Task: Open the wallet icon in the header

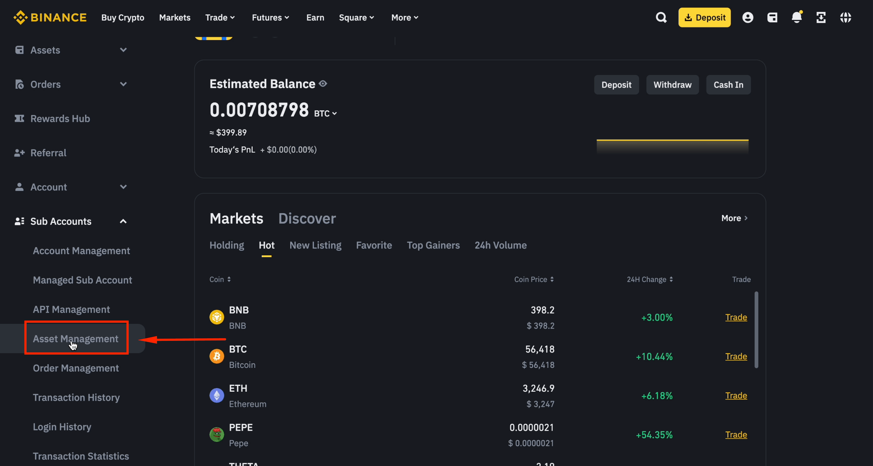Action: click(772, 17)
